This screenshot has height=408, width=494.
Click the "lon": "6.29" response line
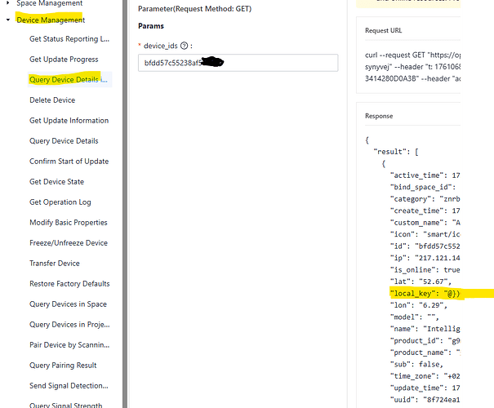pos(418,305)
